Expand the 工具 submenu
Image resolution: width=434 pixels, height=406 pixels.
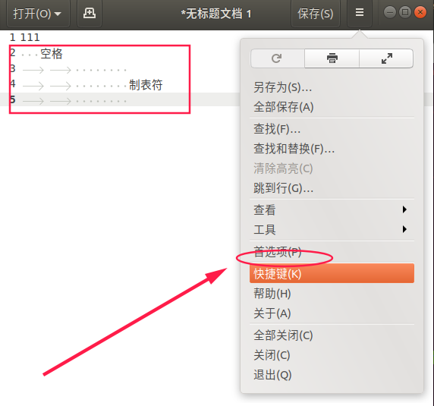(x=332, y=229)
